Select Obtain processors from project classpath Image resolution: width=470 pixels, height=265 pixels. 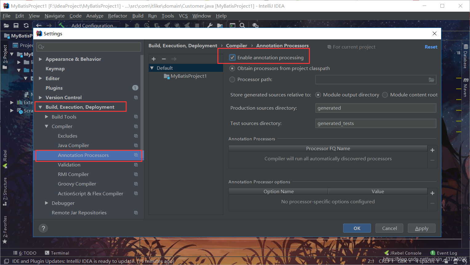point(232,68)
